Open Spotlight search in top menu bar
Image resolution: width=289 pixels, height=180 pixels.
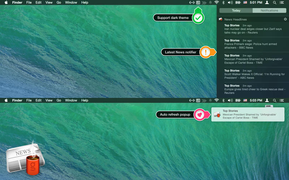pyautogui.click(x=275, y=3)
